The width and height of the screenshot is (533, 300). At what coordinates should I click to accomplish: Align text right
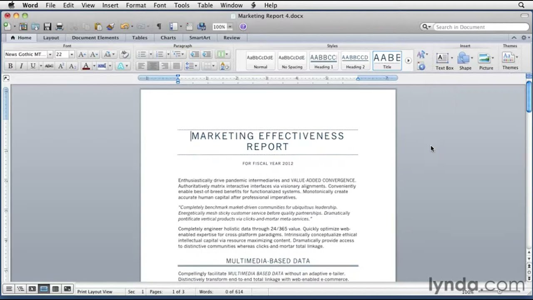(x=165, y=66)
